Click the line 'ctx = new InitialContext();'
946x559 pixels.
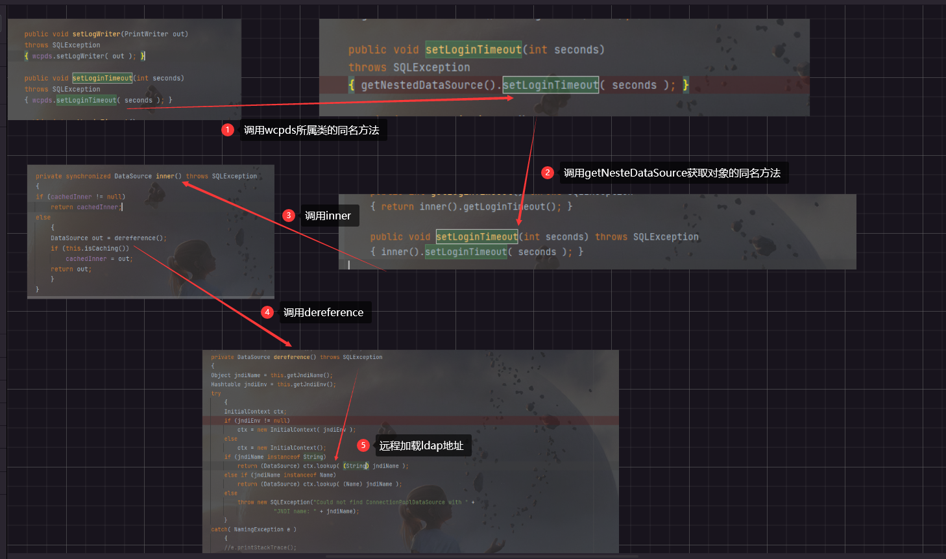[x=282, y=448]
